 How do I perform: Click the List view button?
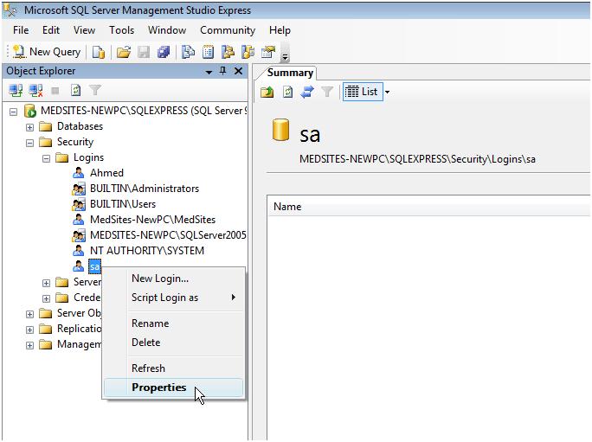pyautogui.click(x=362, y=92)
